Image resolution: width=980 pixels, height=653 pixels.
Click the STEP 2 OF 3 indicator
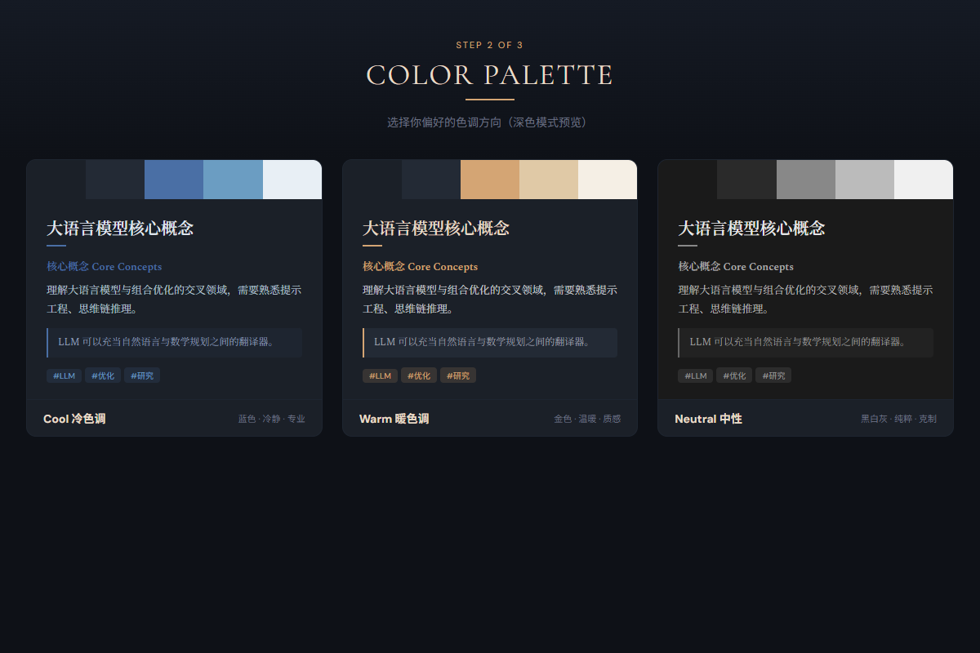click(489, 45)
